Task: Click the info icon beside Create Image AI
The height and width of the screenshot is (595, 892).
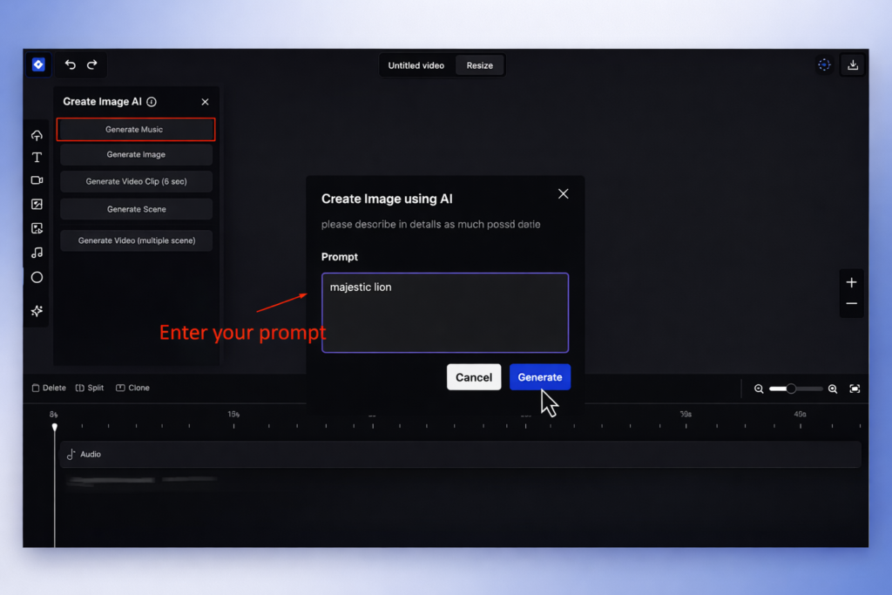Action: 152,102
